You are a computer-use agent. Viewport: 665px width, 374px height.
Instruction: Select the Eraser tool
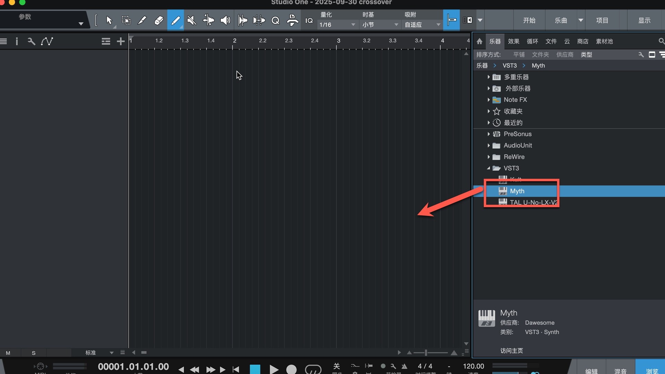[159, 20]
